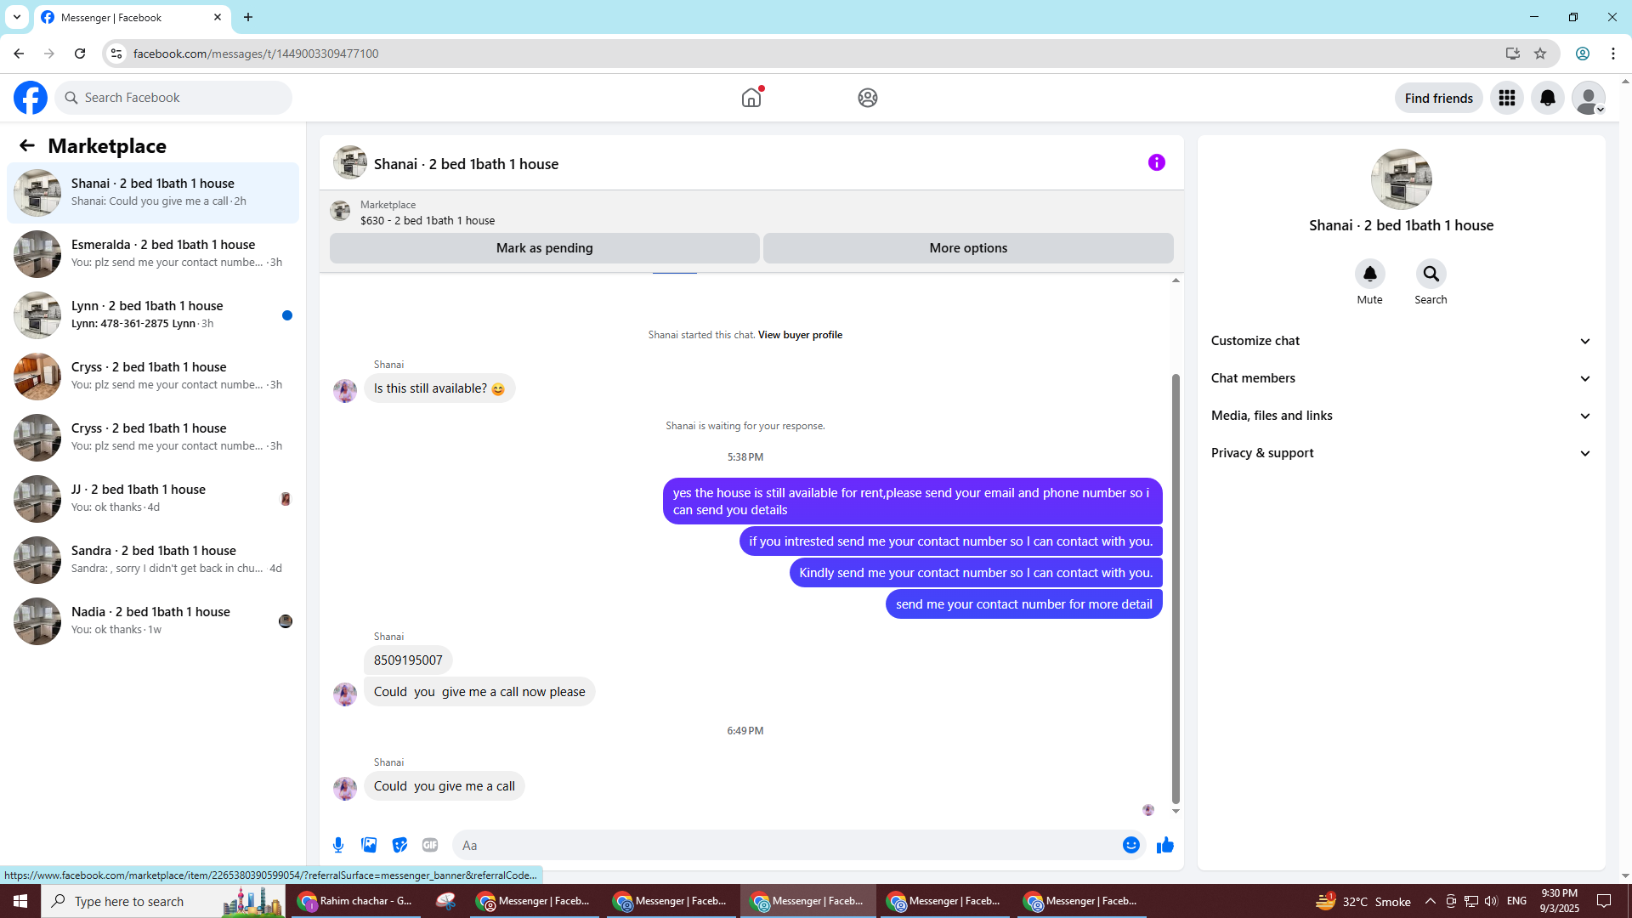
Task: Open the first Cryss chat thread
Action: (x=153, y=377)
